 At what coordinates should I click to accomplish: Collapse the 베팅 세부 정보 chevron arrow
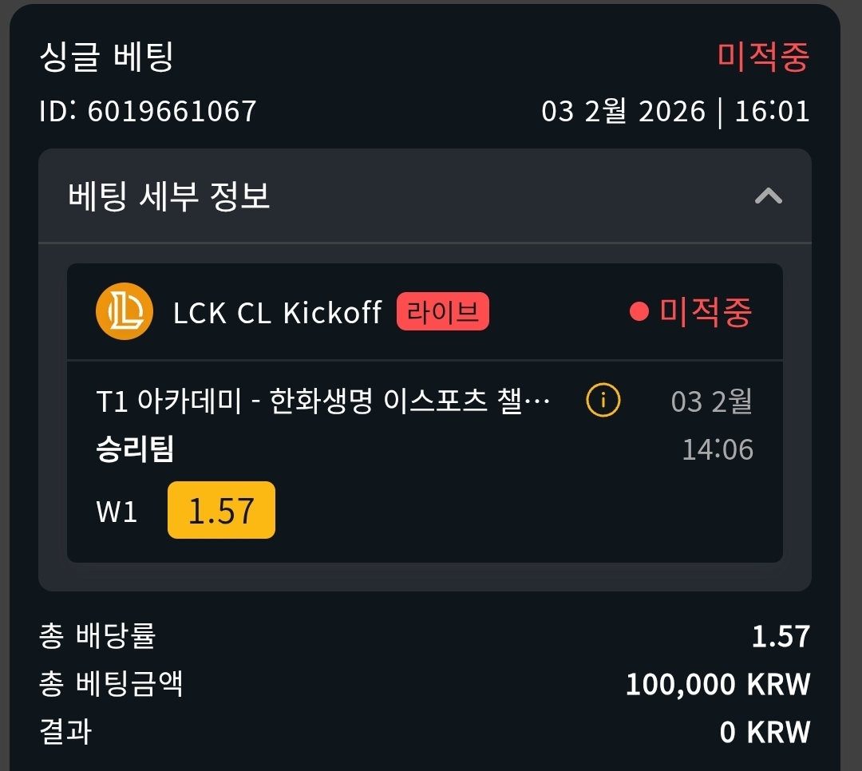[x=768, y=196]
